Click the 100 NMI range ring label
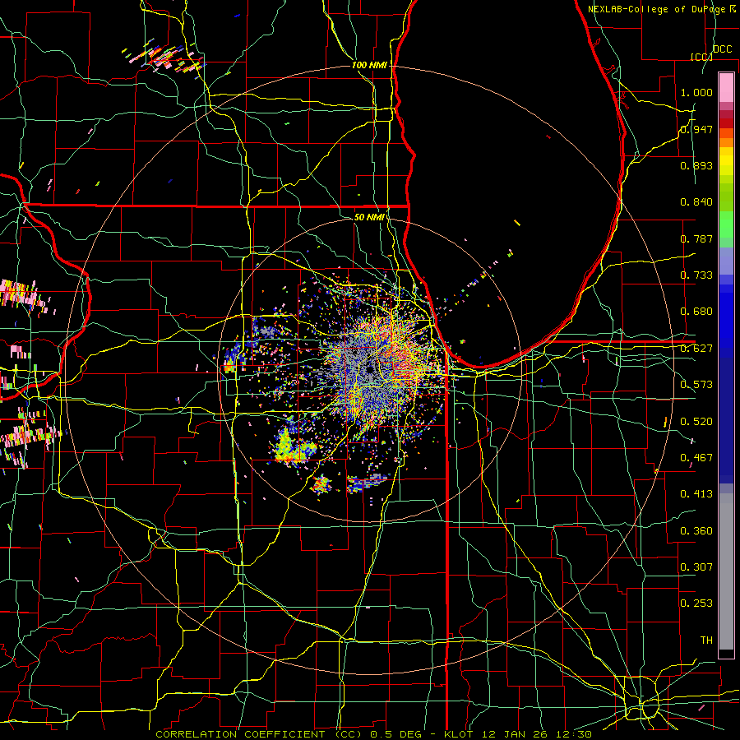The width and height of the screenshot is (740, 740). click(369, 65)
